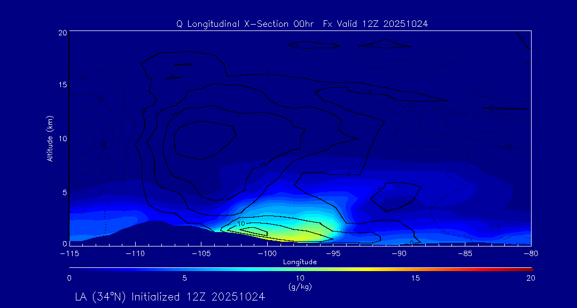Click the 'Longitude' x-axis label
The height and width of the screenshot is (308, 577).
300,263
